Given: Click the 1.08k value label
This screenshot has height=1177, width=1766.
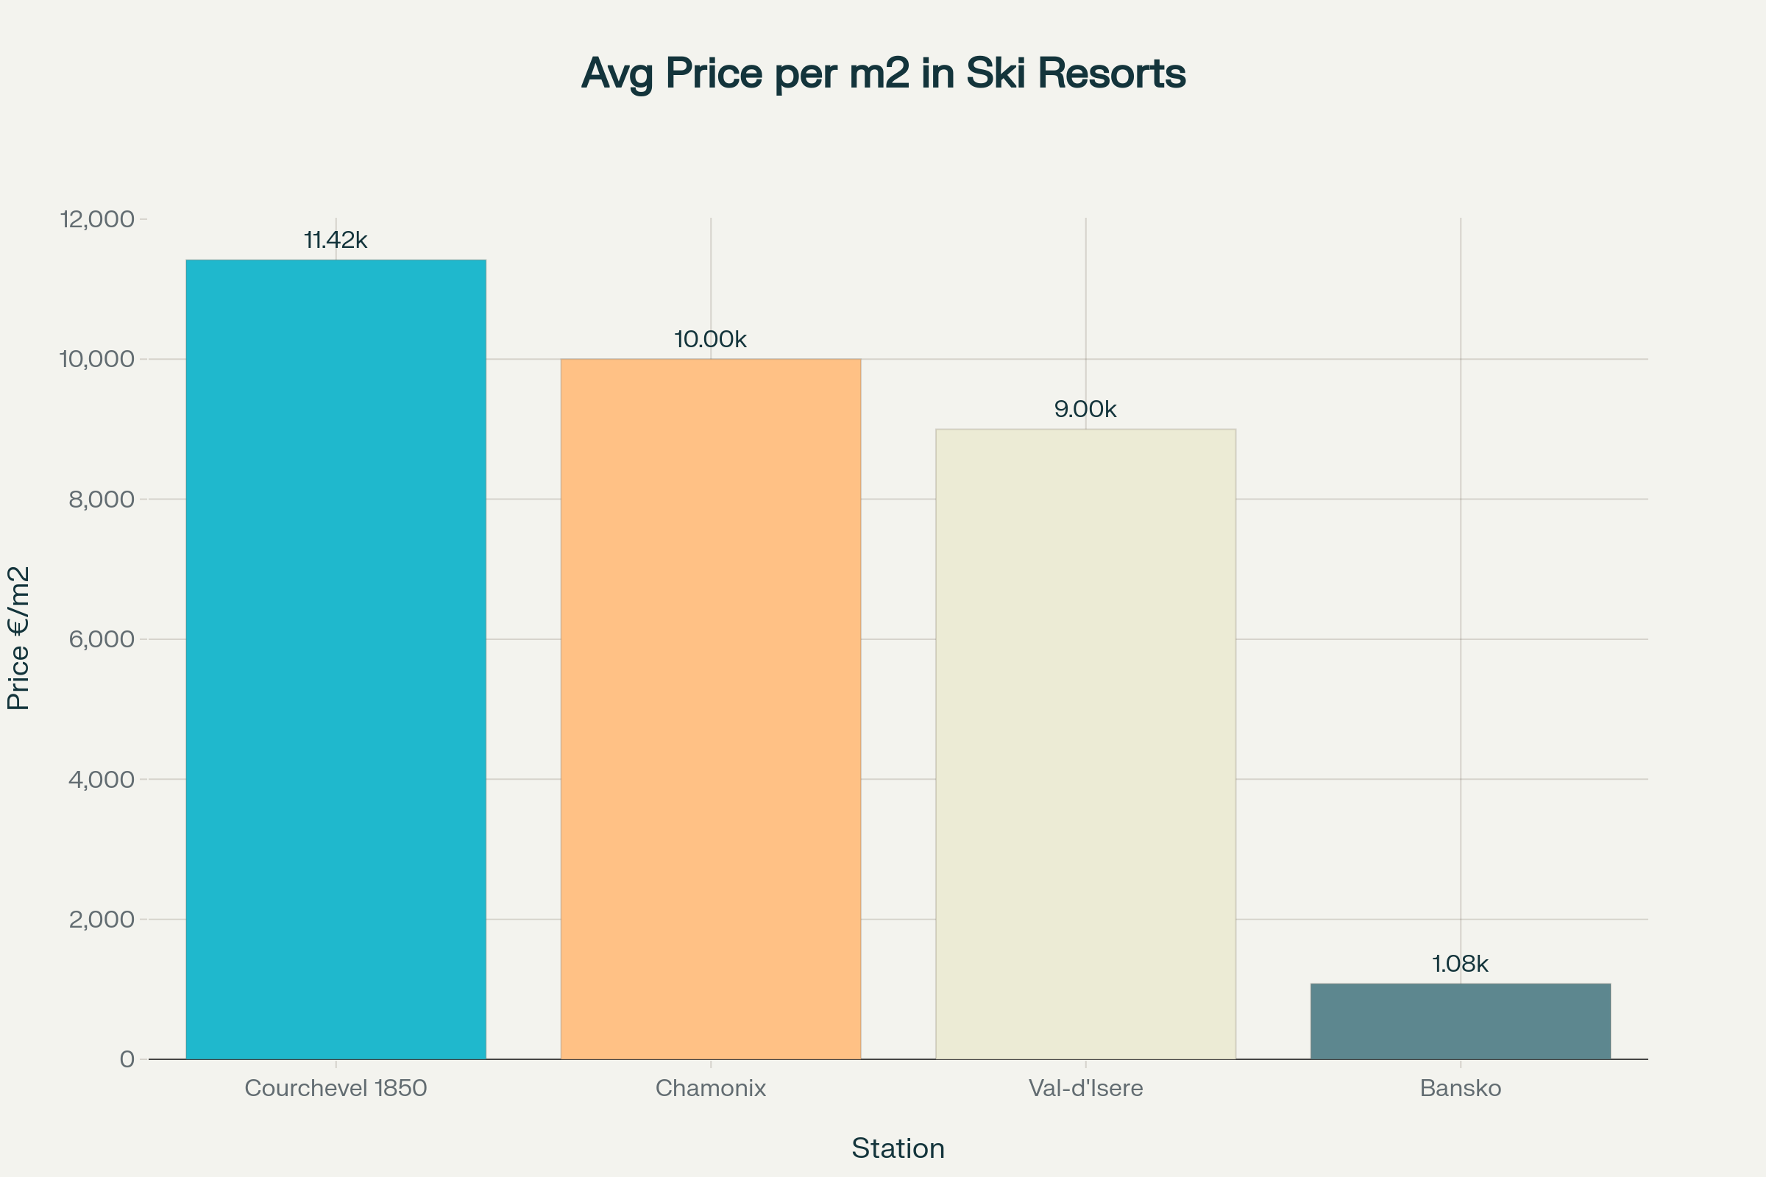Looking at the screenshot, I should point(1460,964).
